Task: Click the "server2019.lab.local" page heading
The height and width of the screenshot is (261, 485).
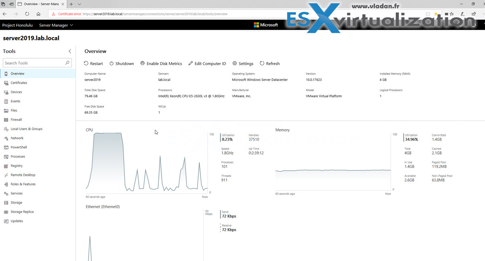Action: 31,38
